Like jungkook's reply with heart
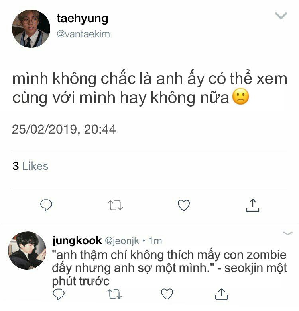The width and height of the screenshot is (299, 311). (167, 294)
